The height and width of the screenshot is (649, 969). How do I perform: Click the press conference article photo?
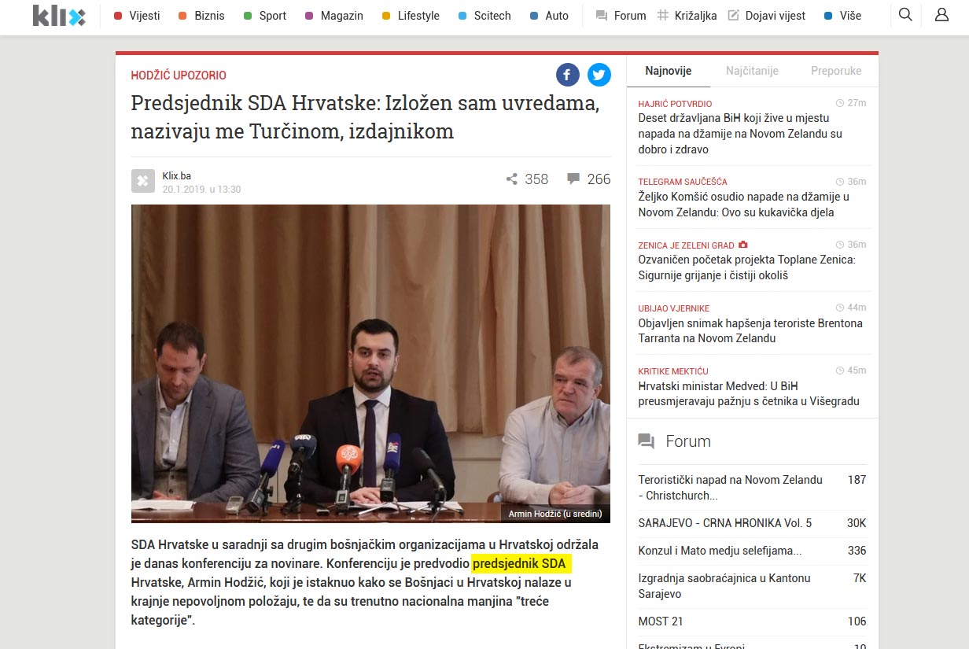(x=370, y=363)
